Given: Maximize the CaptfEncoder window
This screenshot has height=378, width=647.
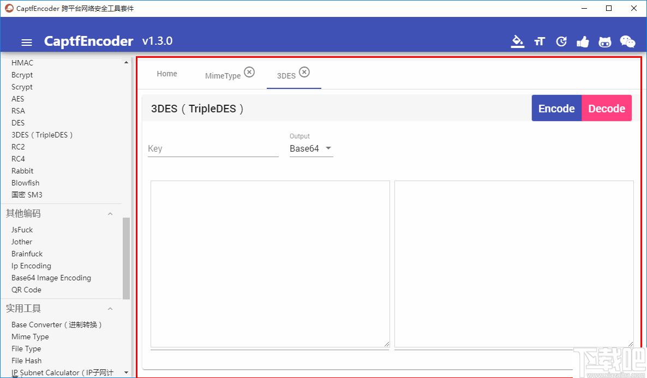Looking at the screenshot, I should 609,8.
